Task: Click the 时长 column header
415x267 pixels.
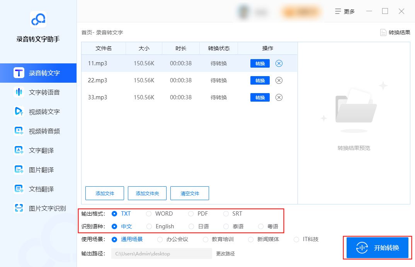Action: [181, 48]
